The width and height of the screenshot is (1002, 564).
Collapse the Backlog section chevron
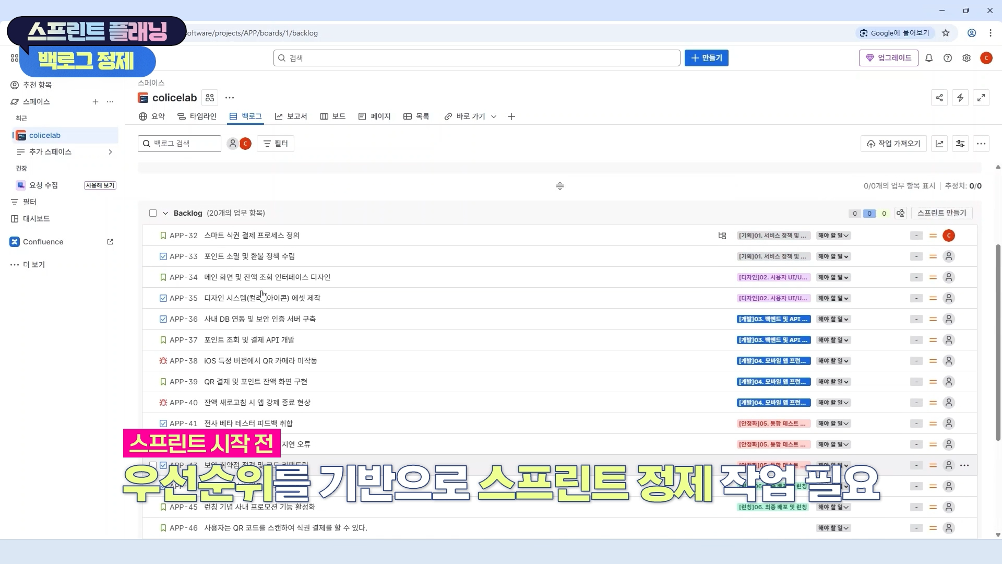pyautogui.click(x=165, y=213)
